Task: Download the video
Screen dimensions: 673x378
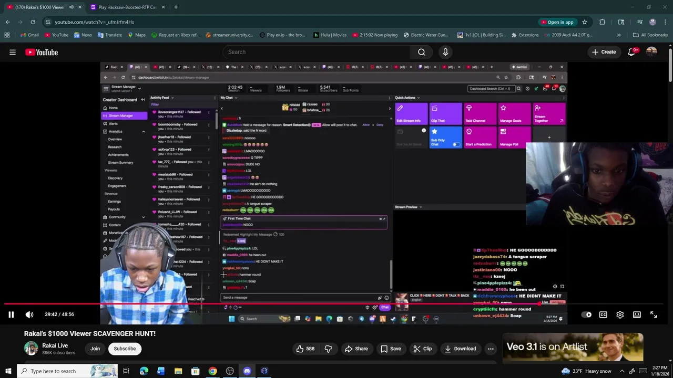Action: (x=460, y=349)
